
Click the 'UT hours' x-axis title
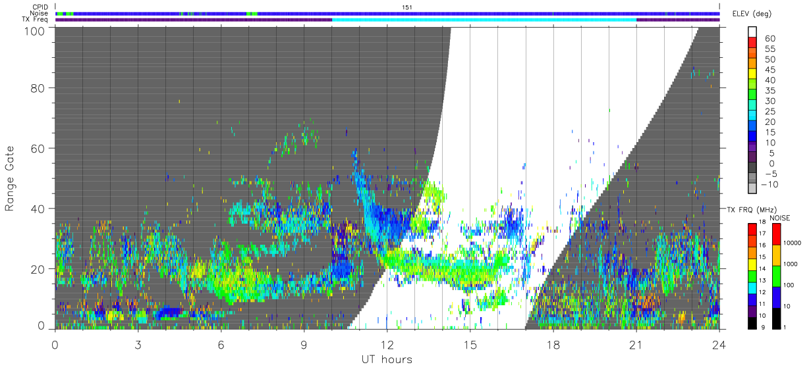click(387, 359)
